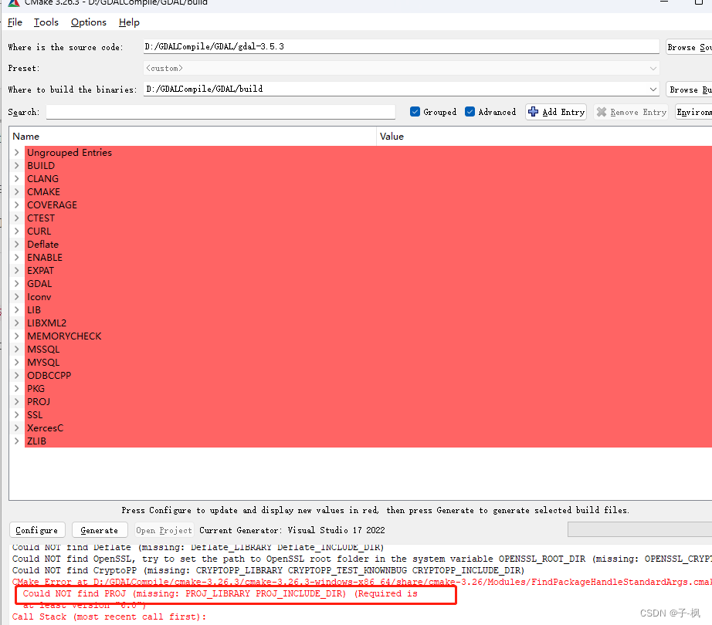
Task: Click the CMake logo in the title bar
Action: [14, 3]
